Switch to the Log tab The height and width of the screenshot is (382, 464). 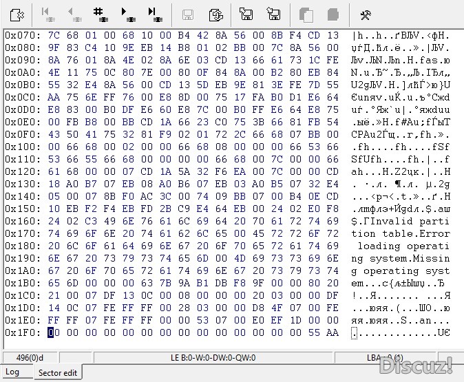(x=12, y=372)
